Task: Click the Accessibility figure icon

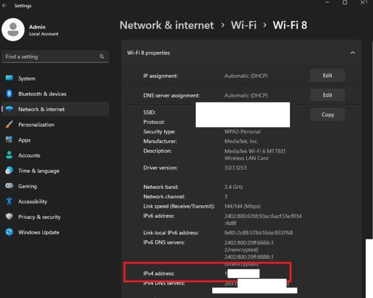Action: coord(9,201)
